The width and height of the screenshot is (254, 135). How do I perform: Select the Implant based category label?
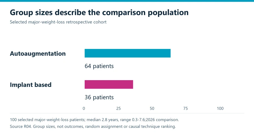click(x=30, y=85)
